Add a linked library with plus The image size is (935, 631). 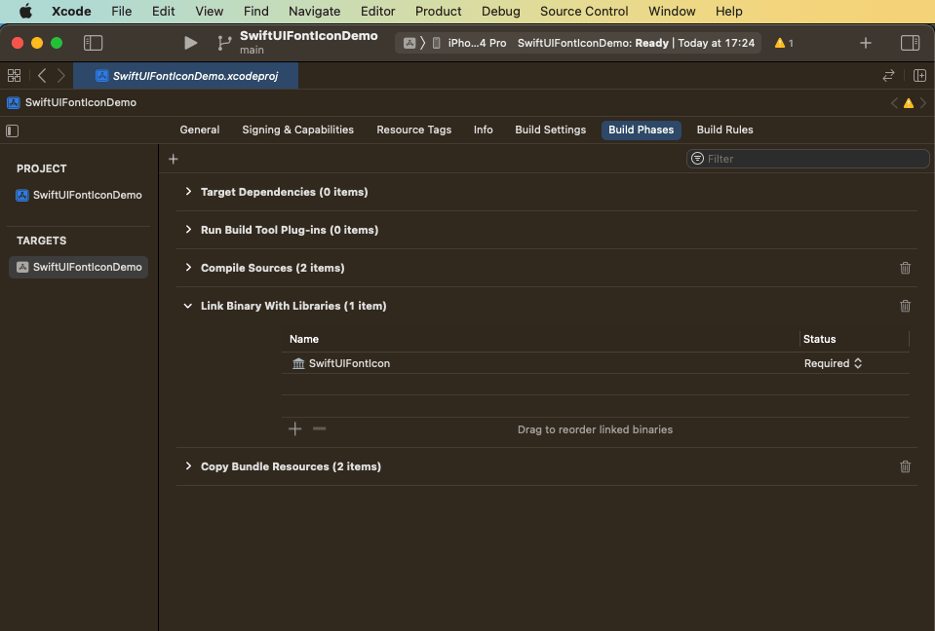[x=294, y=429]
